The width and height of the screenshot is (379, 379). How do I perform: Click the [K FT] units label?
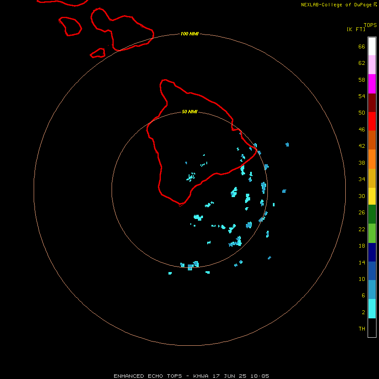point(356,29)
